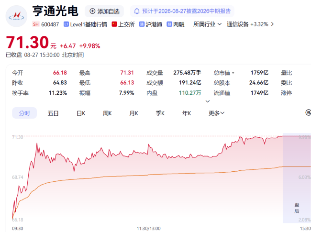
Task: Click 内盘 value 110.27万
Action: coord(190,93)
